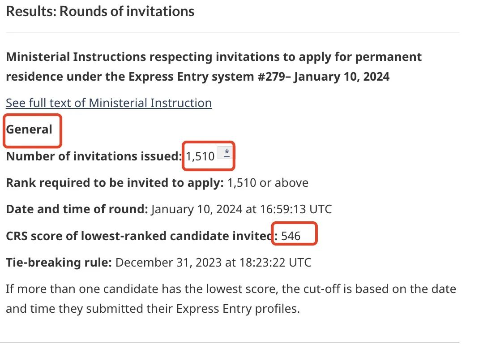Viewport: 496px width, 345px height.
Task: Click the horizontal divider below the heading
Action: pyautogui.click(x=232, y=32)
